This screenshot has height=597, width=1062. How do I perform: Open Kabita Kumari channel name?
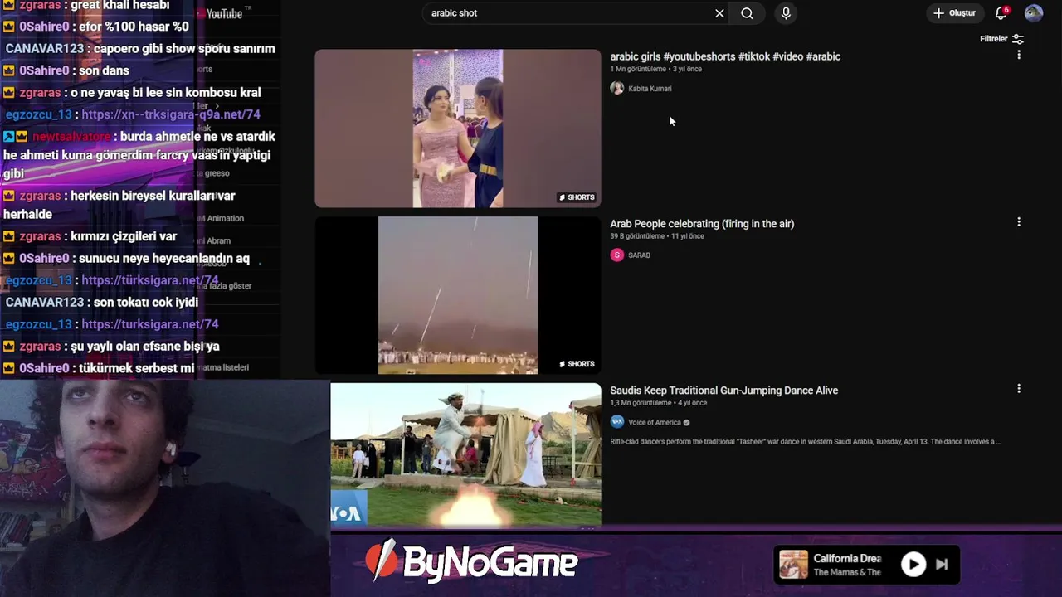650,89
